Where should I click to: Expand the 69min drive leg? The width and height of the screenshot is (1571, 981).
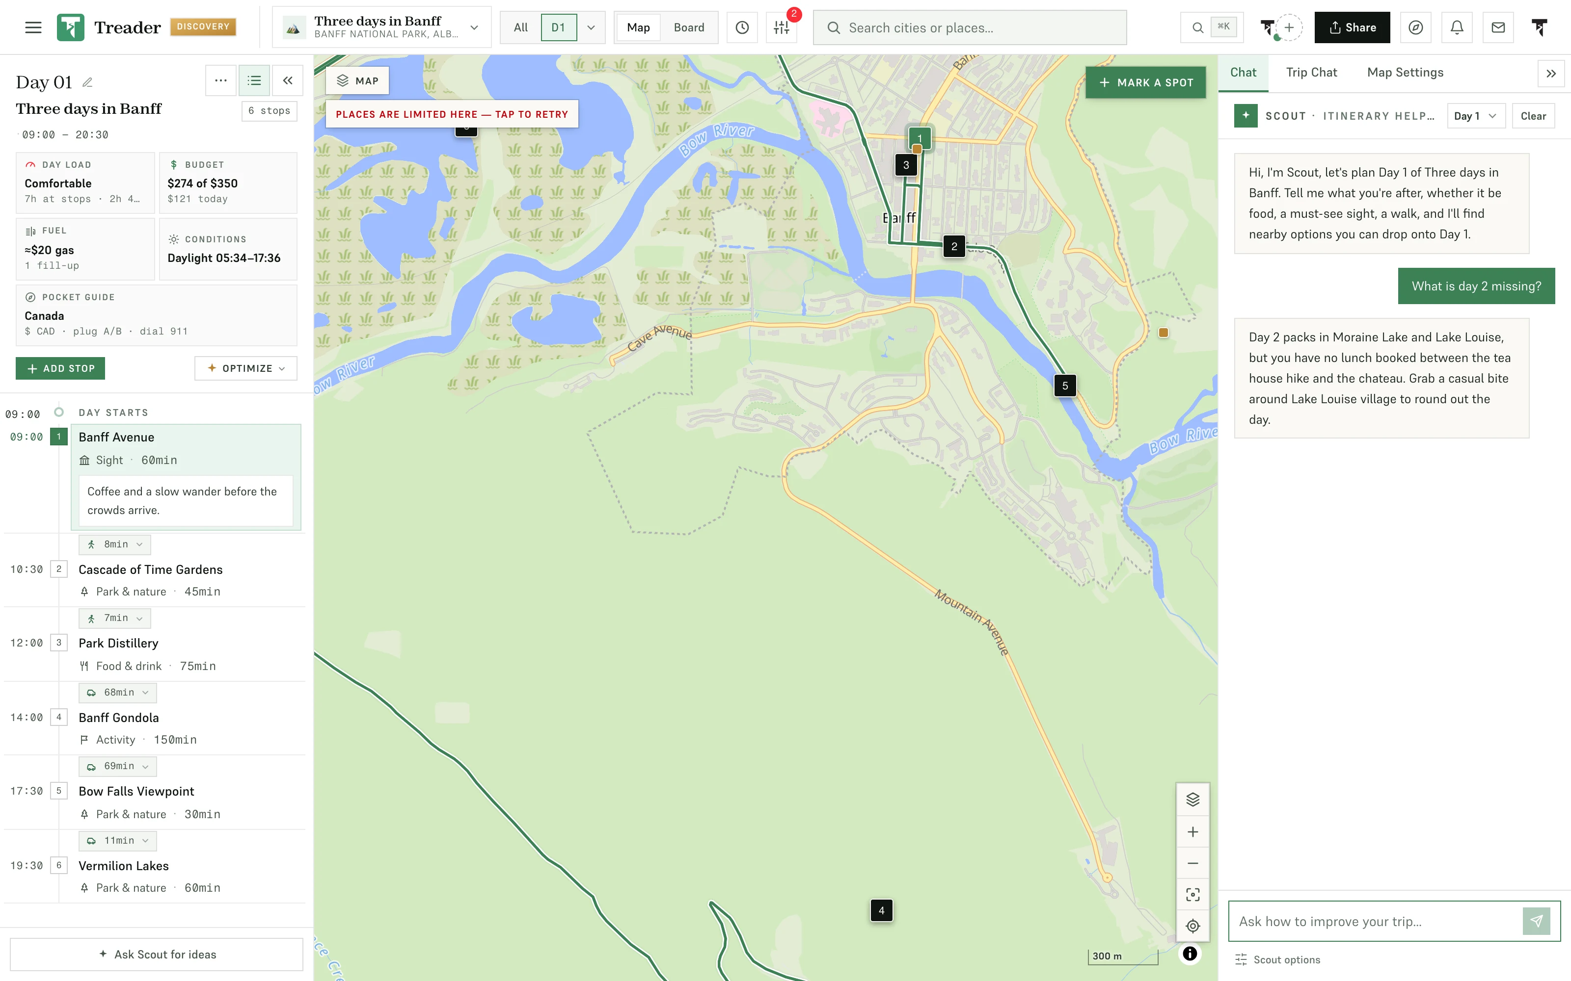tap(117, 766)
